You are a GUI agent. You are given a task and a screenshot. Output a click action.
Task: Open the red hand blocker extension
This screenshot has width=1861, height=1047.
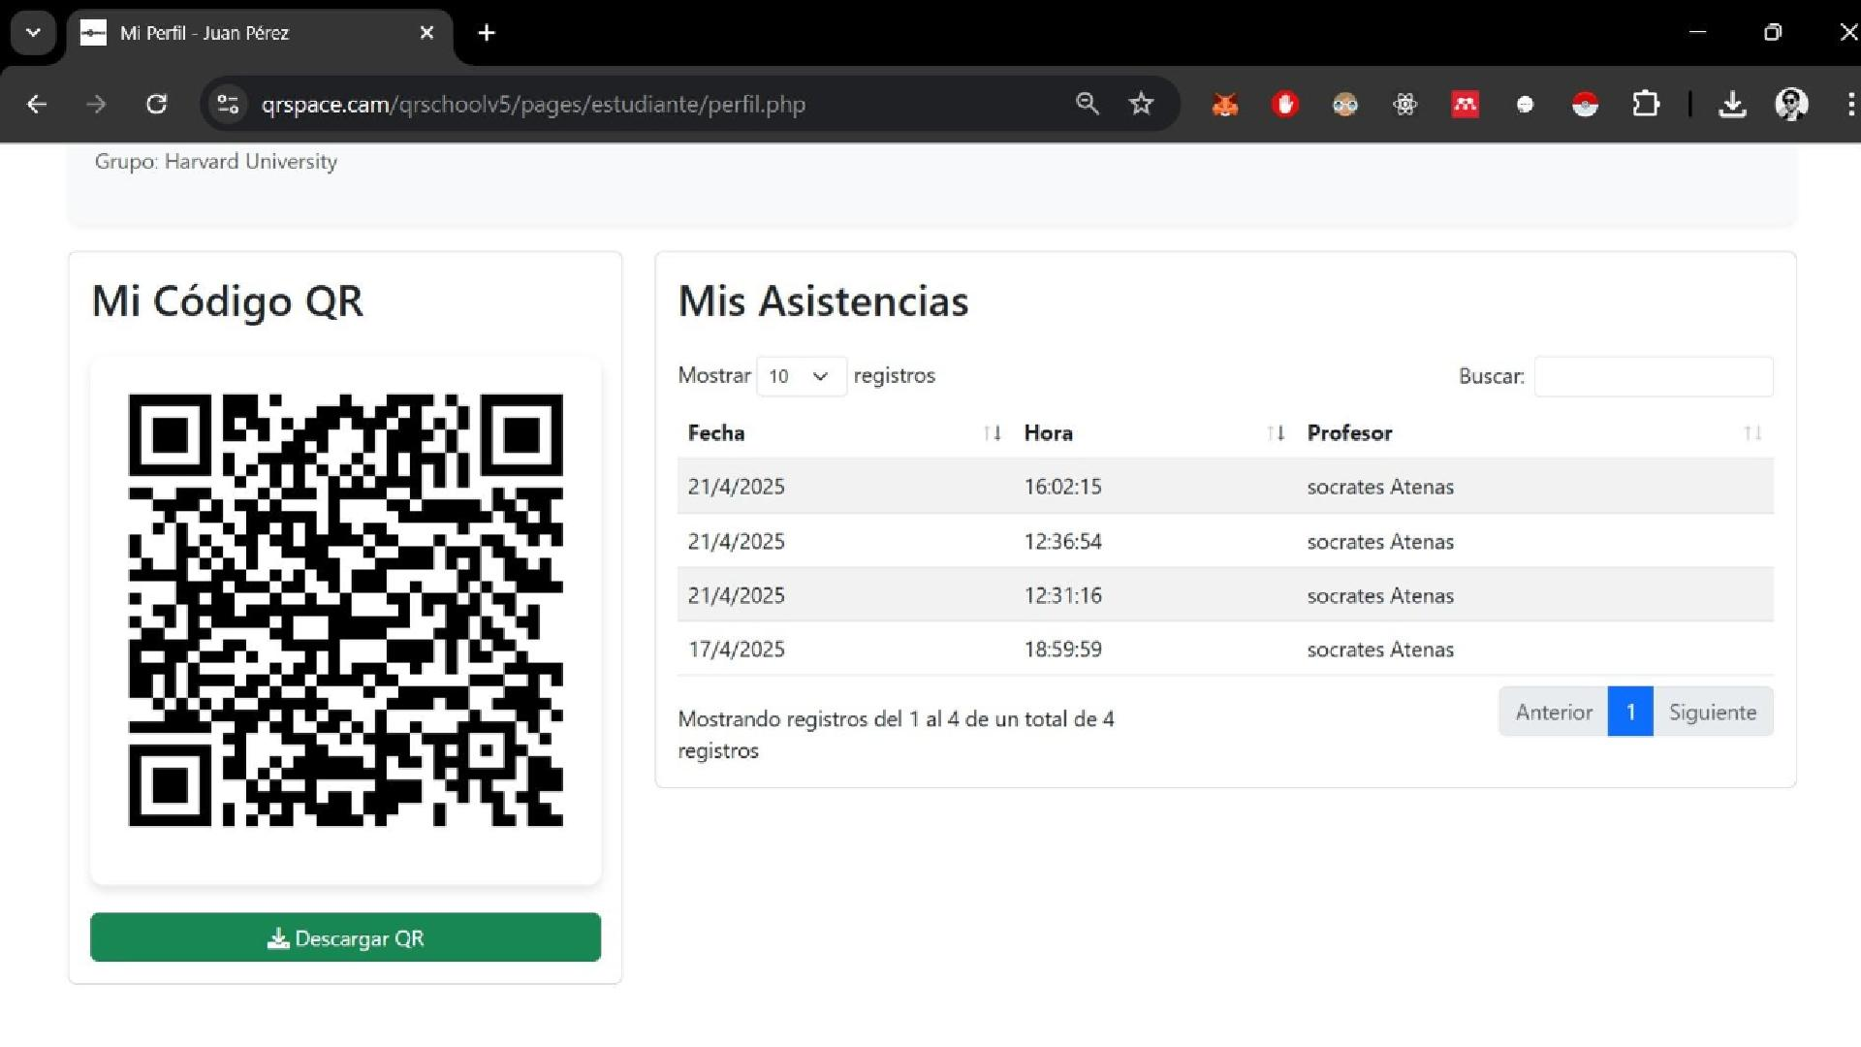click(1285, 104)
